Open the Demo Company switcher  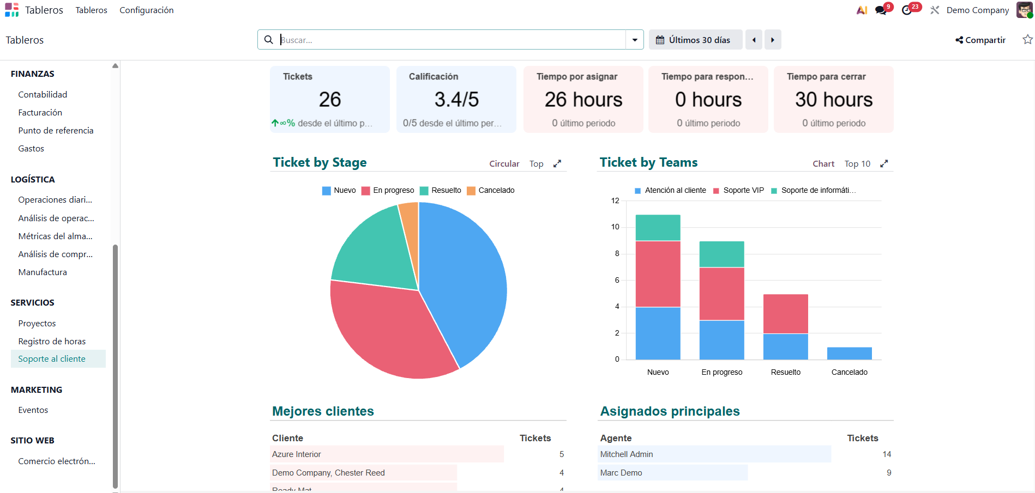click(x=977, y=10)
